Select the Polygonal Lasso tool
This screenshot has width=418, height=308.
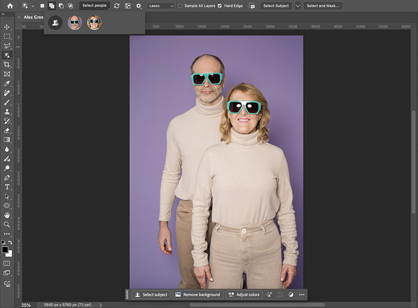[x=7, y=46]
